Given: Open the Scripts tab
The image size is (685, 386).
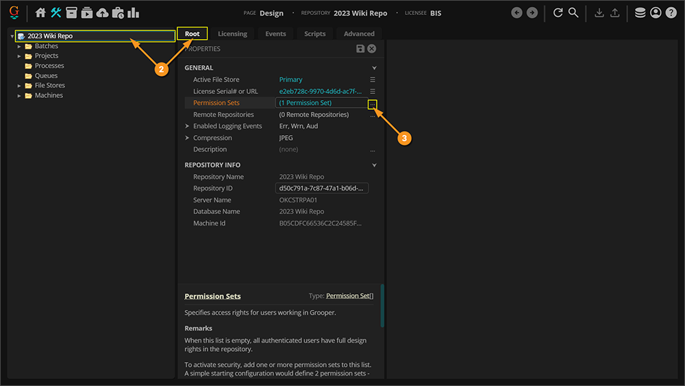Looking at the screenshot, I should tap(314, 34).
